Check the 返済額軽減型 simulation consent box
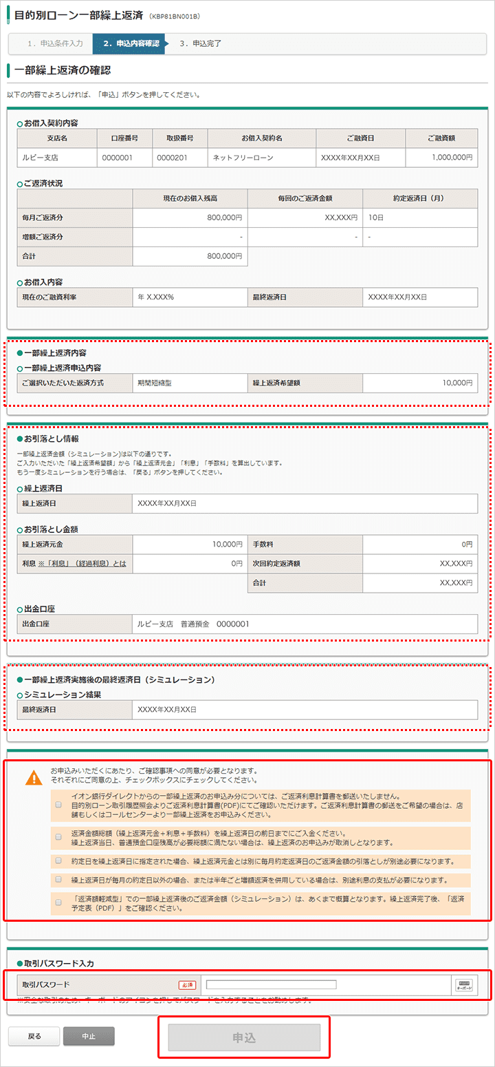Screen dimensions: 495x1067 58,902
